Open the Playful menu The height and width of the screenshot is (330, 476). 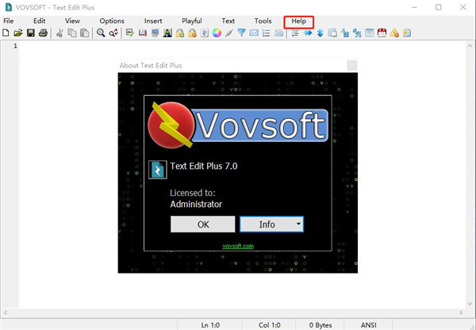coord(192,21)
